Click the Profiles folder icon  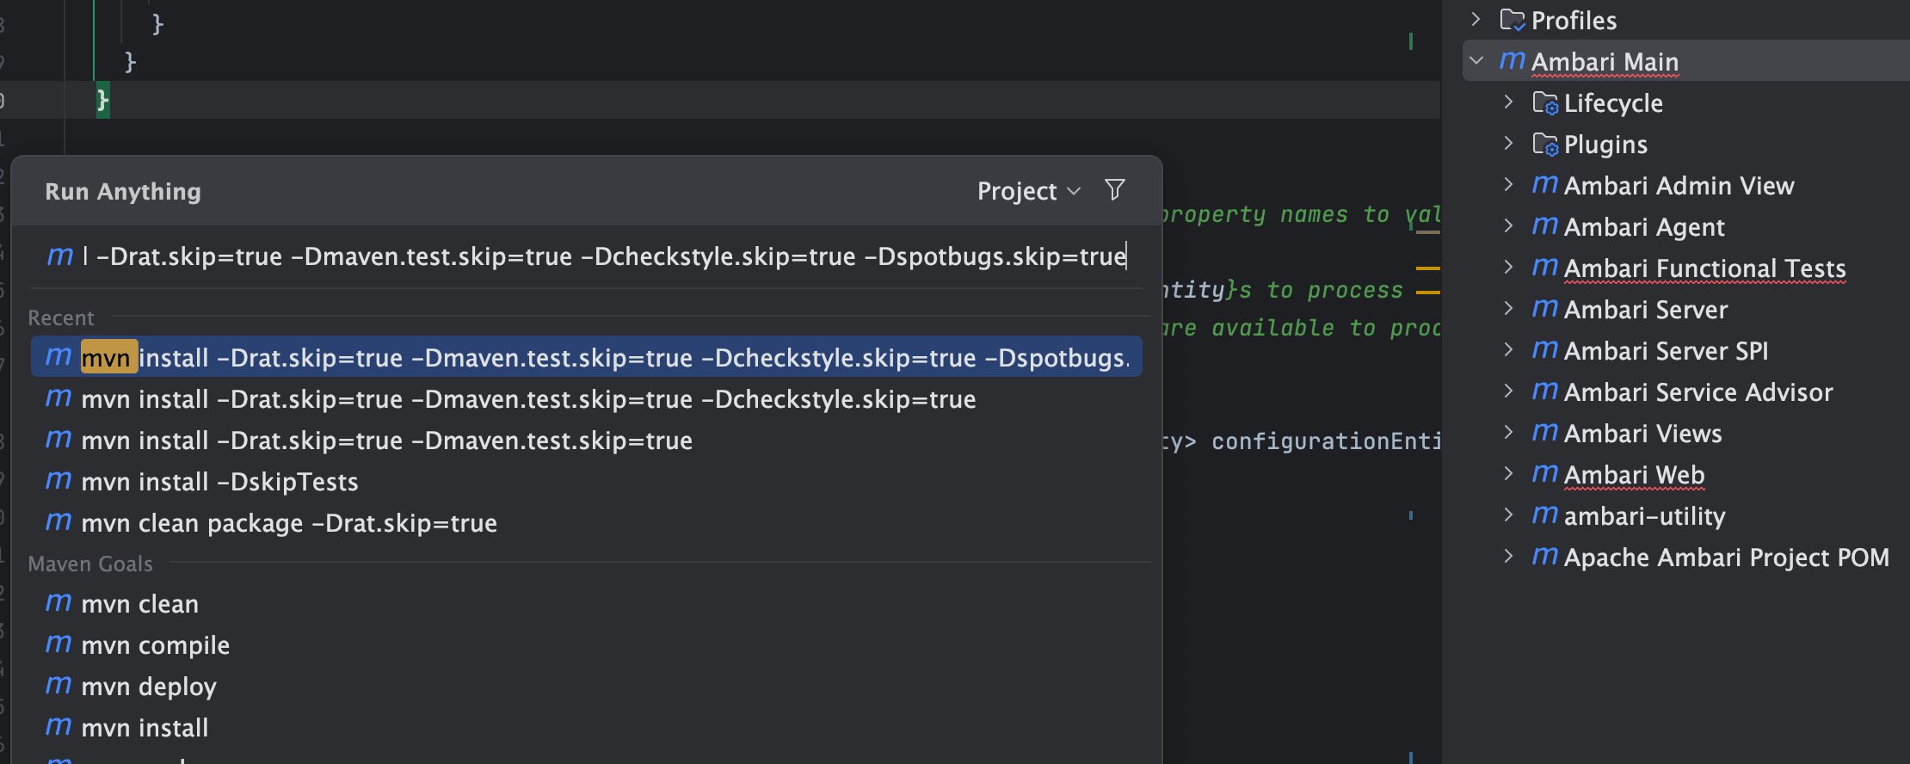pos(1513,20)
